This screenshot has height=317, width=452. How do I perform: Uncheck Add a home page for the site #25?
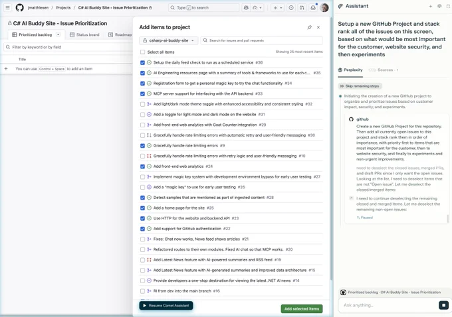point(142,208)
